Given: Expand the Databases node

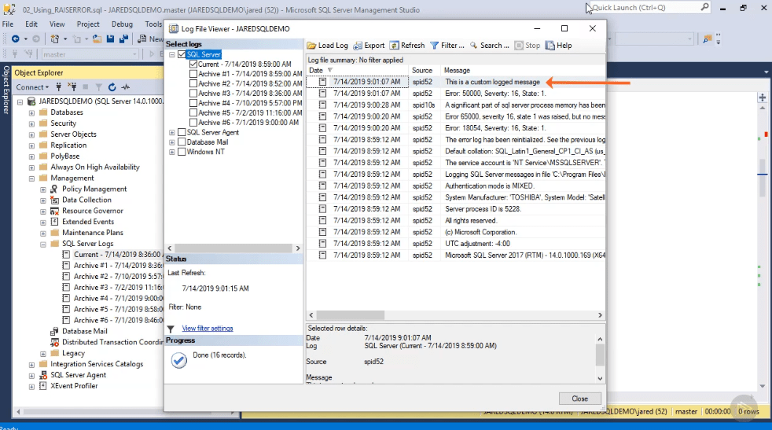Looking at the screenshot, I should pyautogui.click(x=31, y=112).
